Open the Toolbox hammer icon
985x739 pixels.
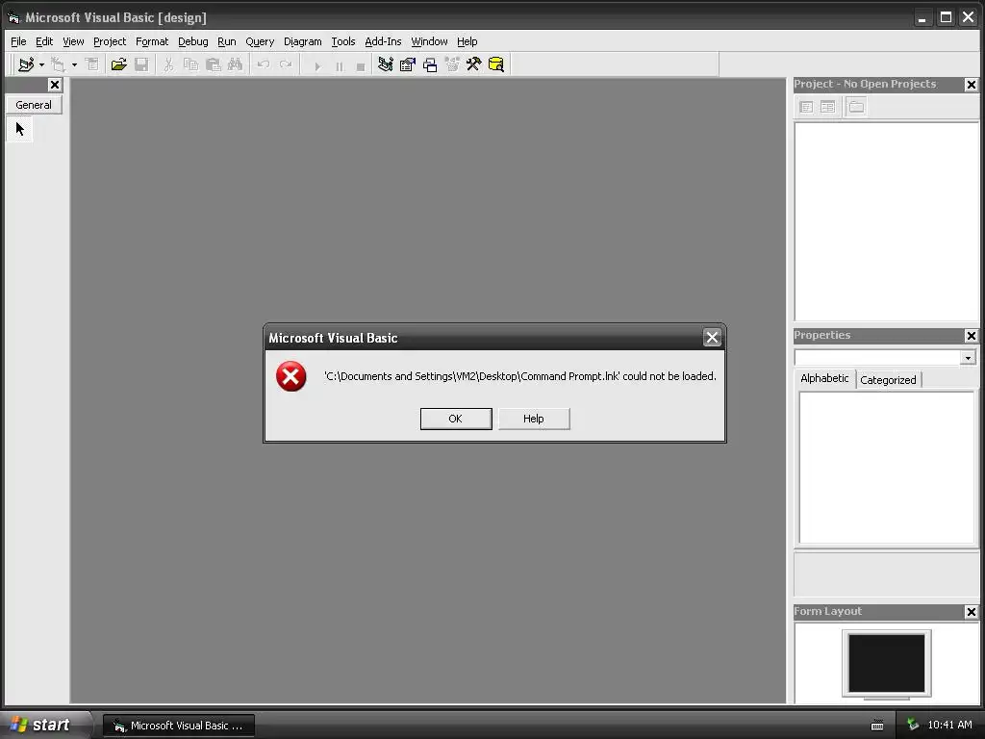coord(473,64)
